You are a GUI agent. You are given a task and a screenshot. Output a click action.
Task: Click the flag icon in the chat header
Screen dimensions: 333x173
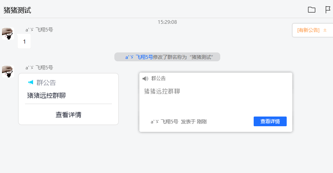[x=328, y=10]
